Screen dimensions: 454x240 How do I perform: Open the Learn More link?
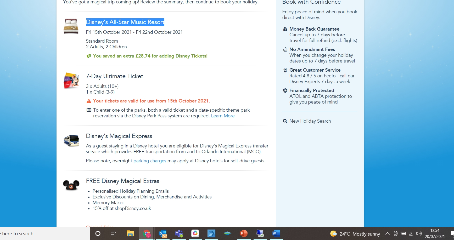[223, 116]
